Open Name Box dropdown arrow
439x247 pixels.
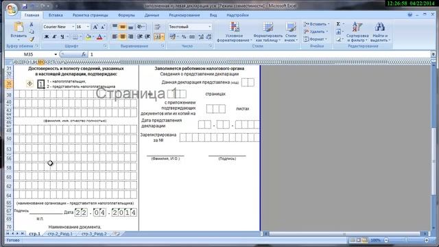(x=56, y=54)
